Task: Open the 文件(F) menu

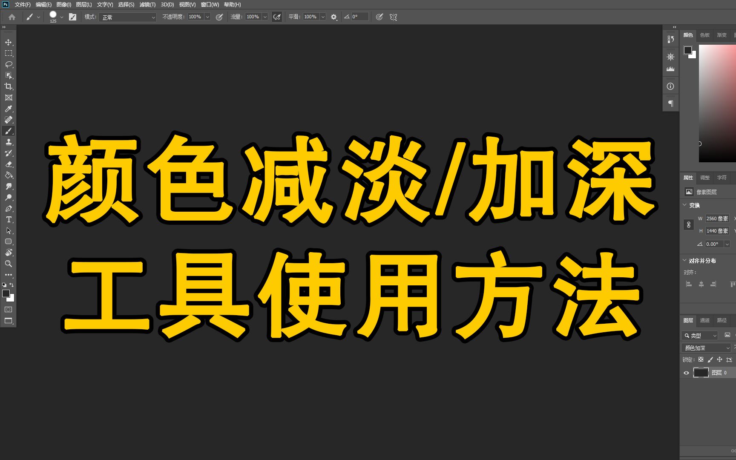Action: (23, 5)
